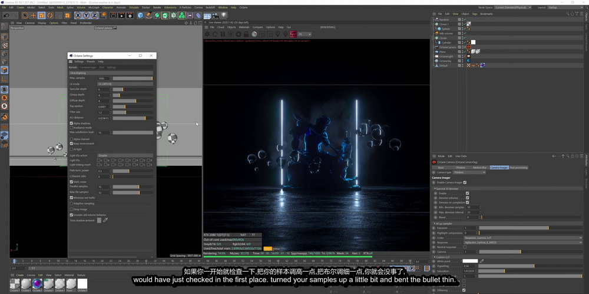This screenshot has height=294, width=589.
Task: Click Render View clapperboard icon
Action: tap(113, 15)
